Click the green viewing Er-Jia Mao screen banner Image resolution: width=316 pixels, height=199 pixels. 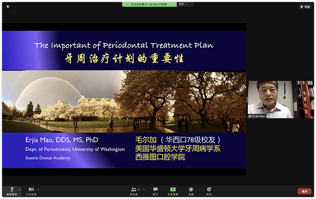149,4
